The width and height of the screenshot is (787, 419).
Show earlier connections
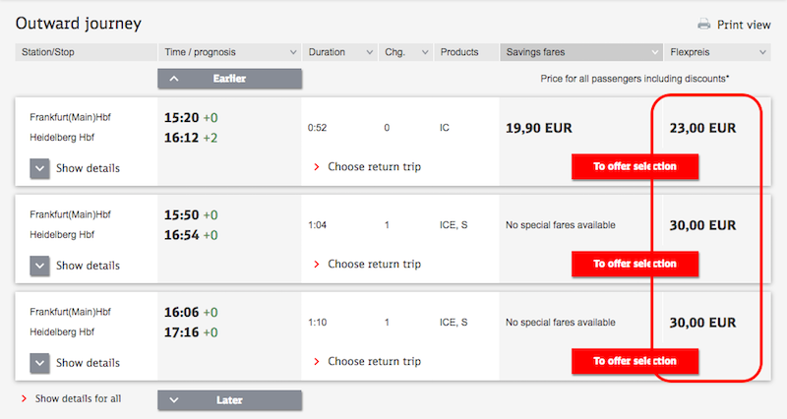pos(230,79)
